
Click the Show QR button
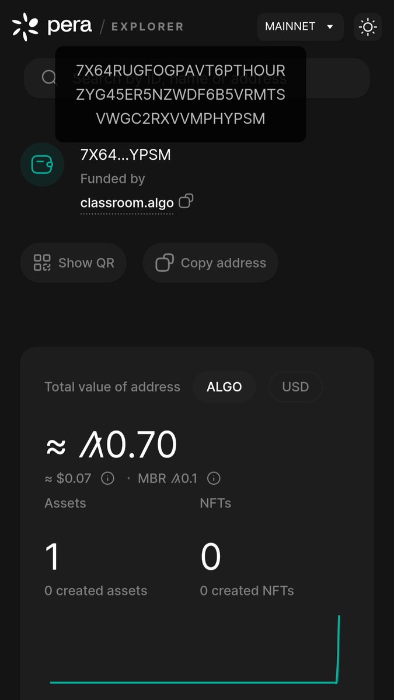coord(74,263)
